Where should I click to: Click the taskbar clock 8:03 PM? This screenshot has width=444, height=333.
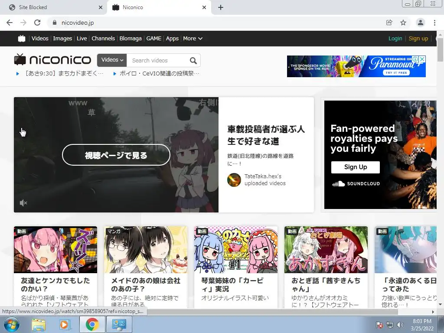point(422,321)
